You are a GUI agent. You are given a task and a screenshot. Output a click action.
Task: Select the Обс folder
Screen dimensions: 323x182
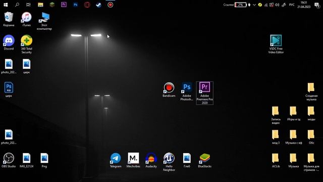pyautogui.click(x=311, y=137)
